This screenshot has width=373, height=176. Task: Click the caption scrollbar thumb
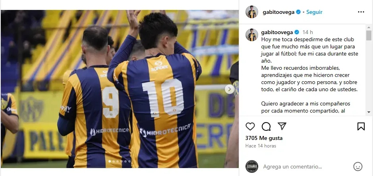[369, 35]
